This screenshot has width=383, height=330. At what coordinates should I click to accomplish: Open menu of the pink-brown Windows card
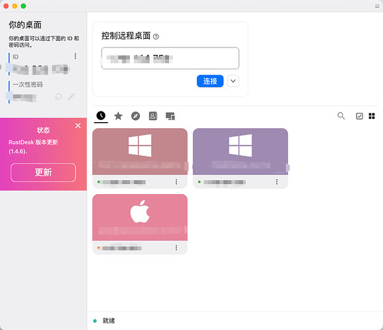point(176,182)
